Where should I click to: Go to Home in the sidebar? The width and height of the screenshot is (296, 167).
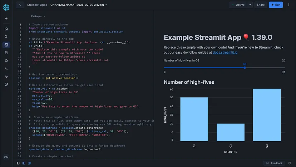pyautogui.click(x=6, y=29)
